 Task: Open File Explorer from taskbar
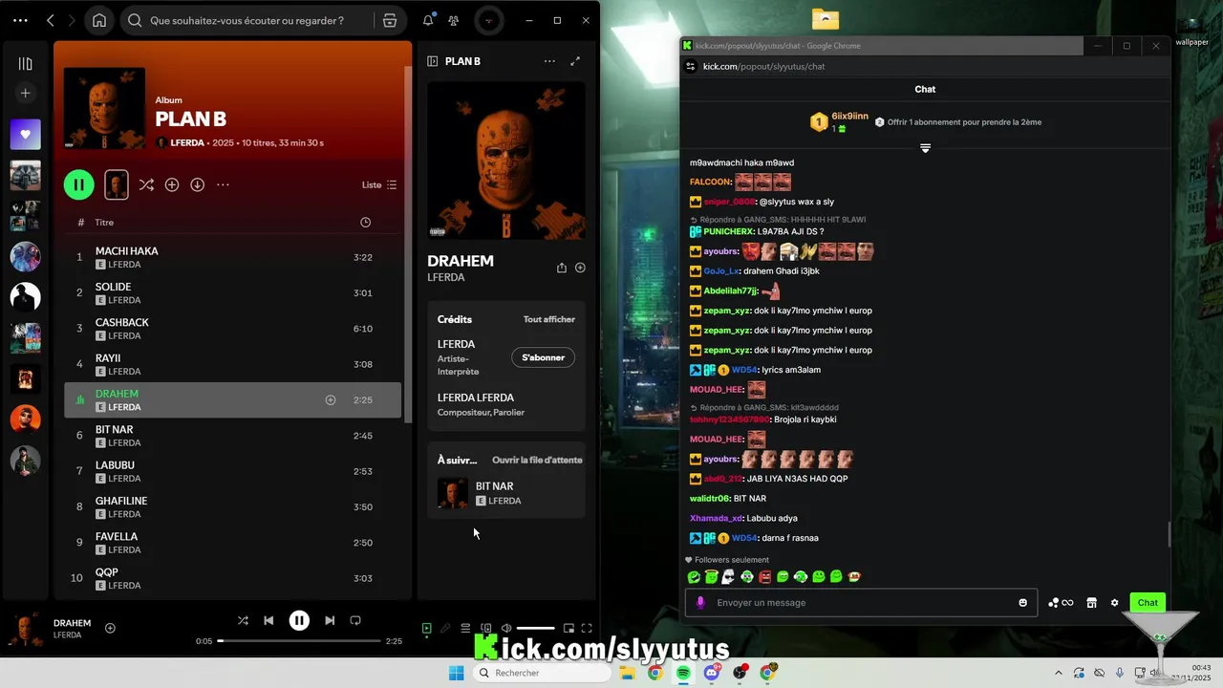627,673
